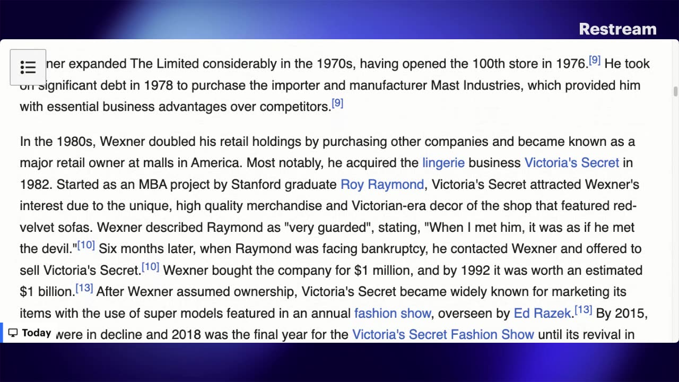679x382 pixels.
Task: Open the Victoria's Secret Fashion Show link
Action: (443, 335)
